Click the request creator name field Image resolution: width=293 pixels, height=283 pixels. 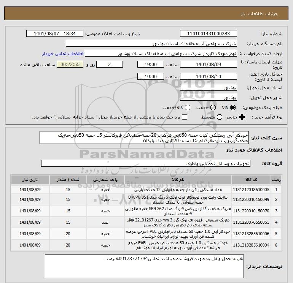point(161,54)
